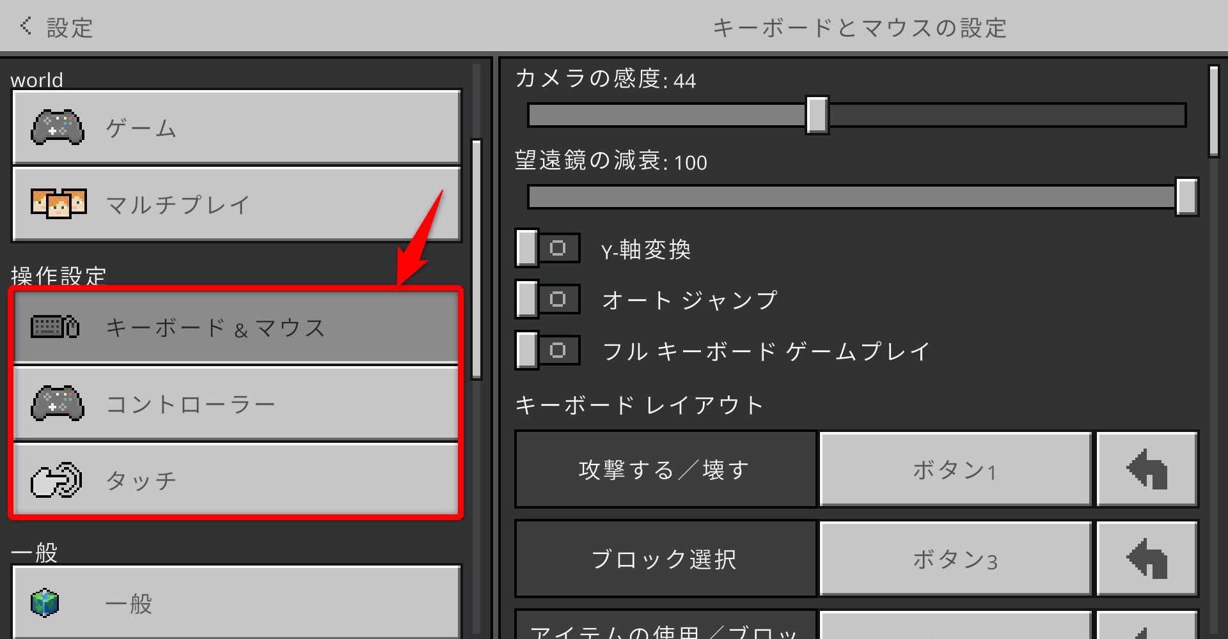Switch to the コントローラー settings section
The height and width of the screenshot is (639, 1228).
[x=237, y=403]
